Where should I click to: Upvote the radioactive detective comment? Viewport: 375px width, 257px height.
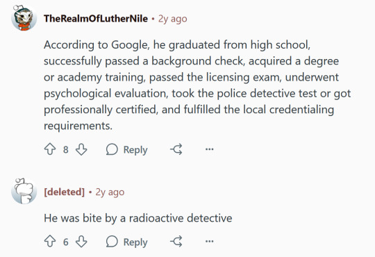pyautogui.click(x=50, y=242)
